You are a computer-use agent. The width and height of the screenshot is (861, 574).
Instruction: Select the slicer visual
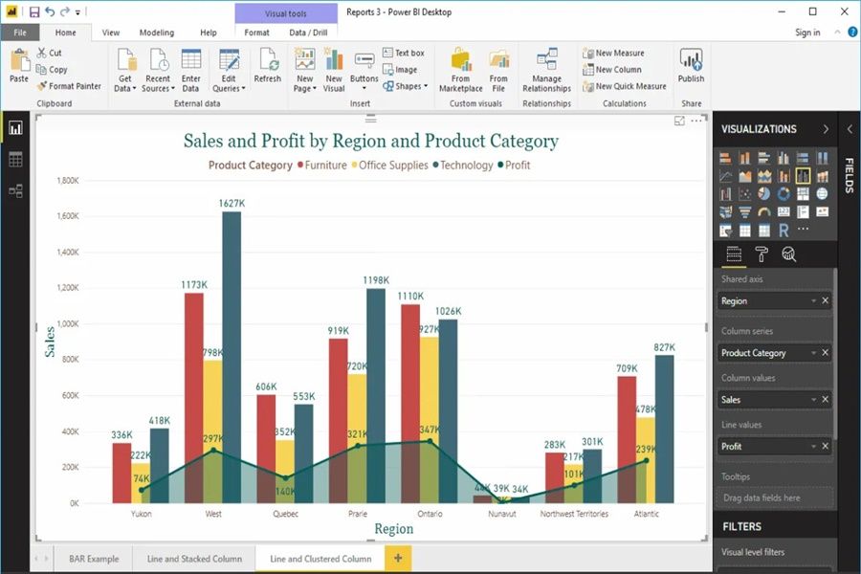(725, 231)
